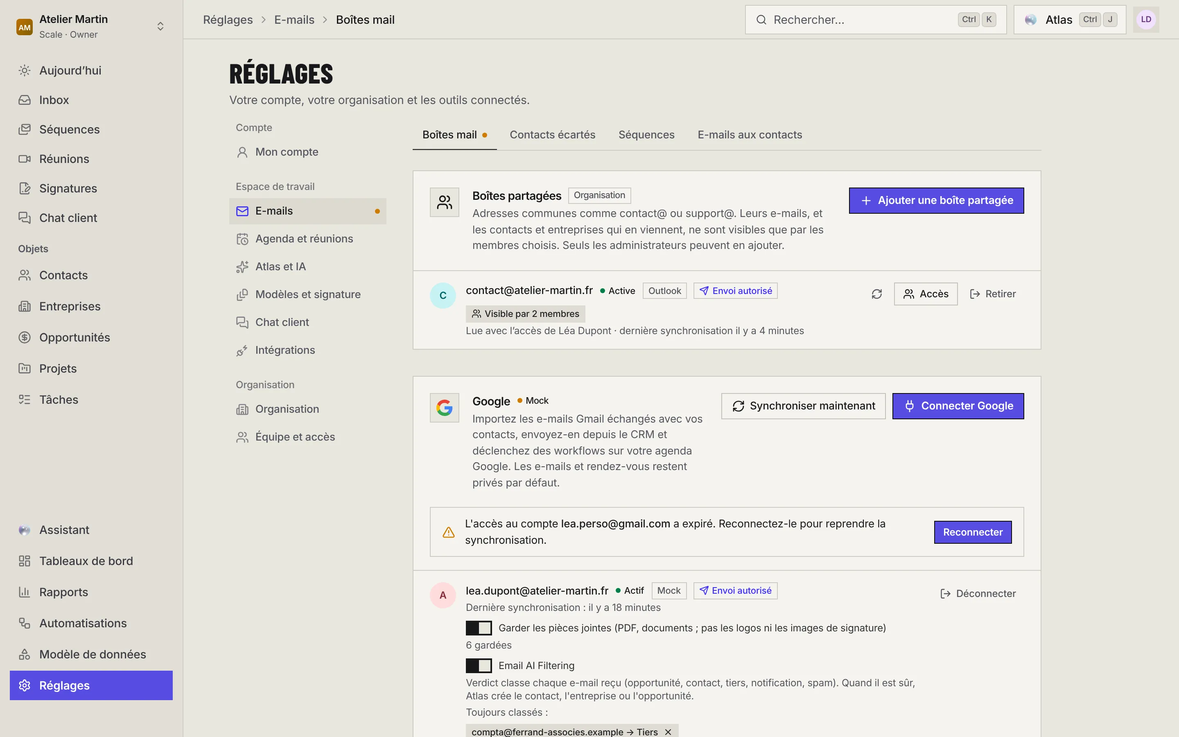
Task: Open Rapports in the sidebar
Action: [x=91, y=592]
